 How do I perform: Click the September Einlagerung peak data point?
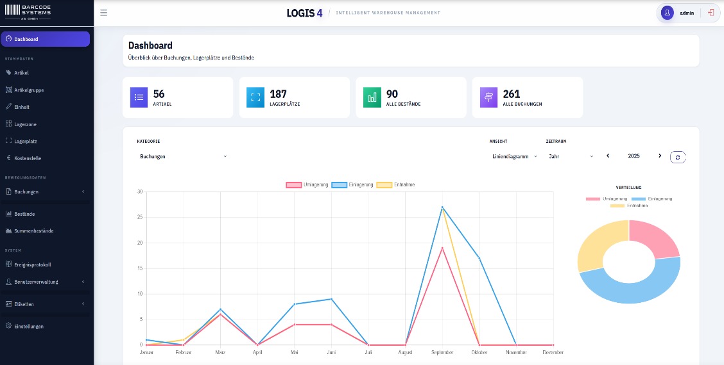pos(442,207)
